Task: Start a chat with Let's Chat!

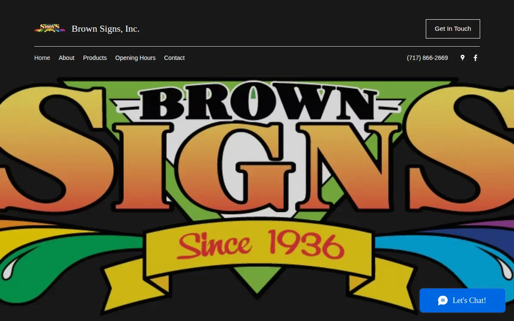Action: click(x=463, y=300)
